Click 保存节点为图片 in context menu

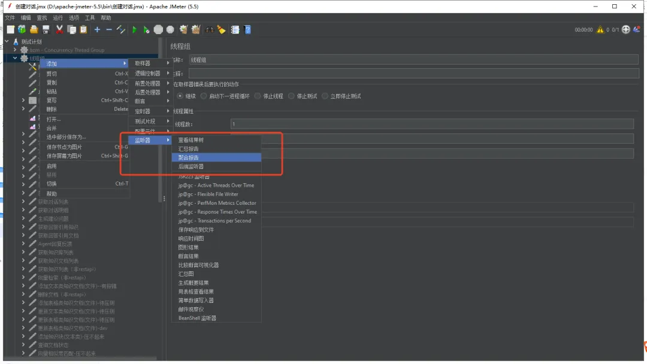pos(65,147)
